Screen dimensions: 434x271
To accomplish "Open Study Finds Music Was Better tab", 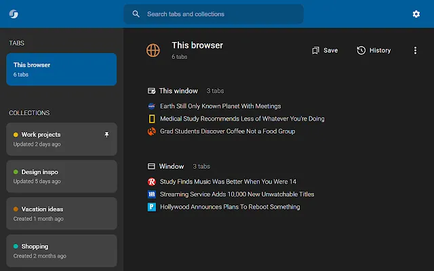I will (228, 182).
